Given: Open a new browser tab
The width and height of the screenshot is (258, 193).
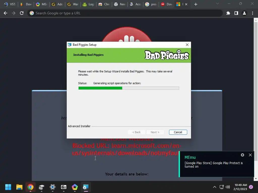Looking at the screenshot, I should [196, 4].
